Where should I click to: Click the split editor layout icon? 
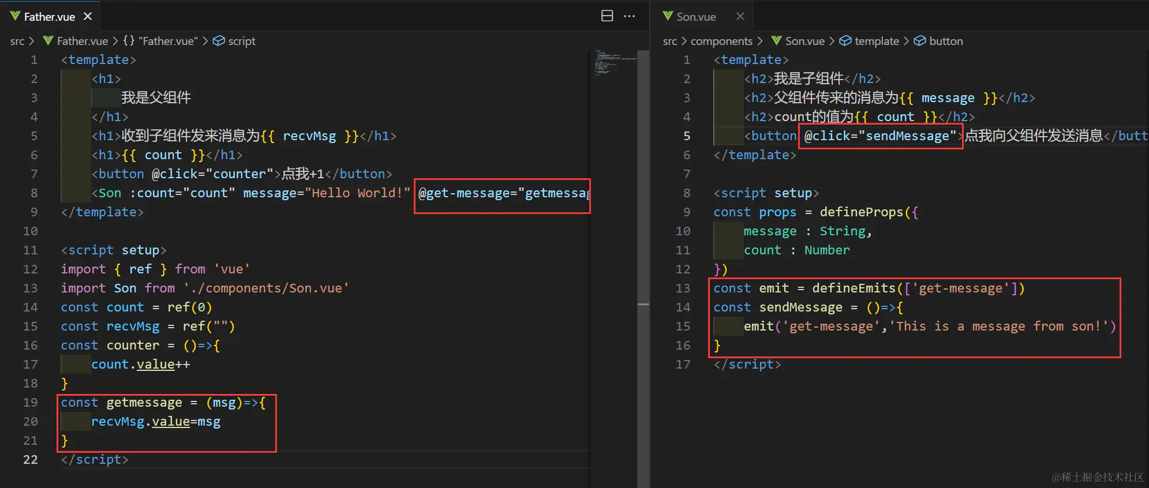[x=607, y=16]
